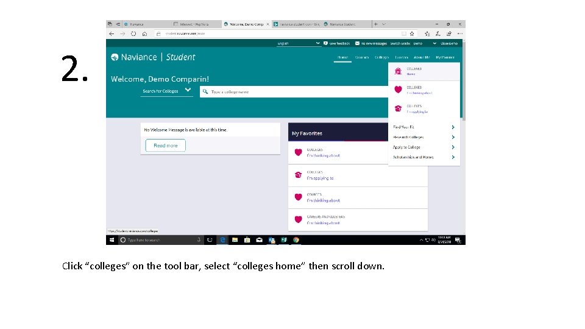Open browser settings ellipsis menu
The width and height of the screenshot is (585, 329).
460,34
